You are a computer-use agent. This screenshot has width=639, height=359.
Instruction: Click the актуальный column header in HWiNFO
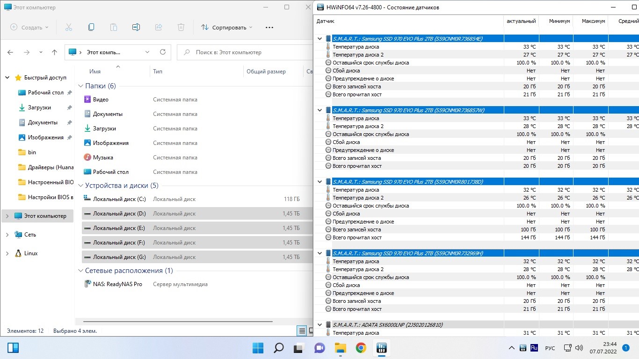pyautogui.click(x=521, y=22)
